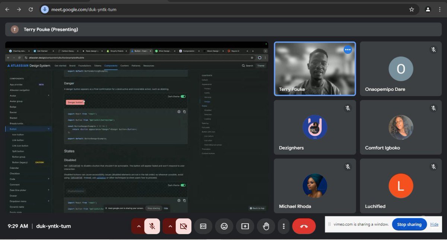Viewport: 447px width, 240px height.
Task: Toggle Dark theme switch in Danger example
Action: [183, 97]
